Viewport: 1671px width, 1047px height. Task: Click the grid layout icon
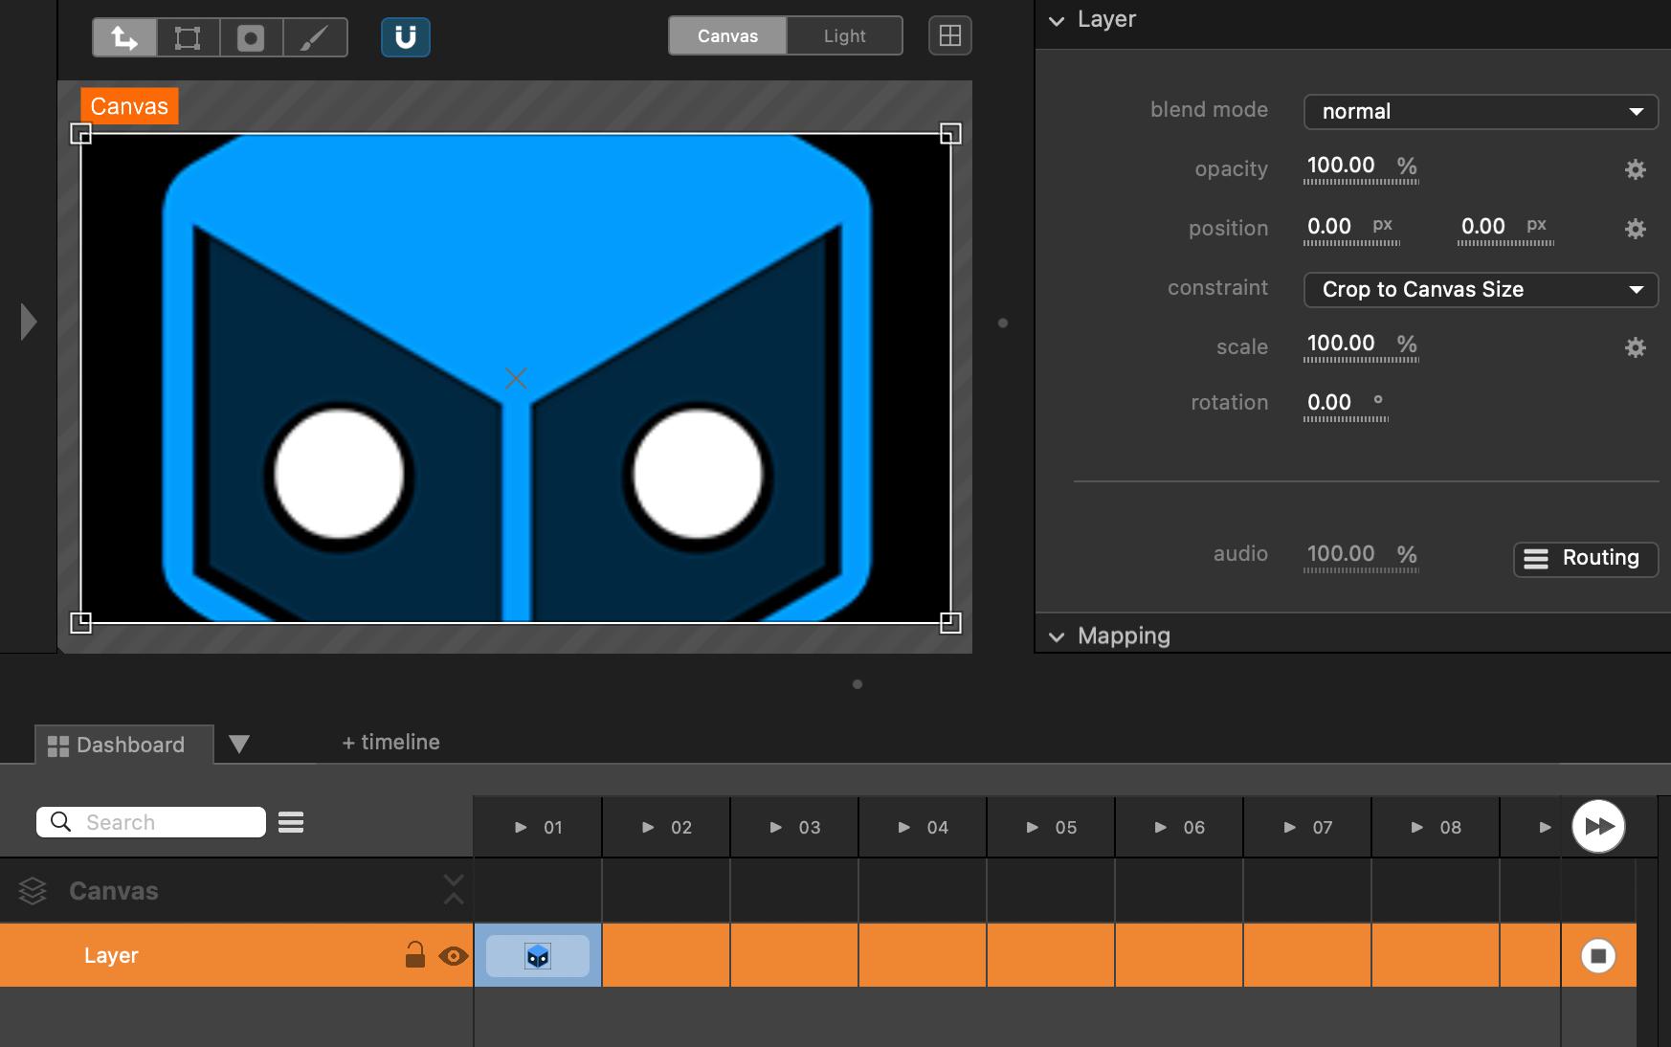point(949,36)
